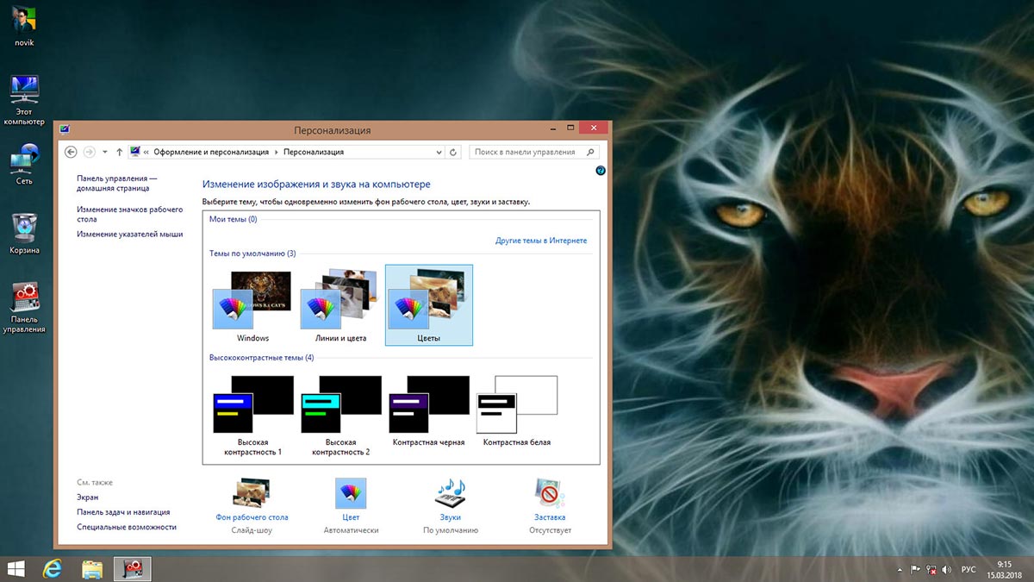The image size is (1034, 582).
Task: Open address bar history dropdown arrow
Action: point(438,152)
